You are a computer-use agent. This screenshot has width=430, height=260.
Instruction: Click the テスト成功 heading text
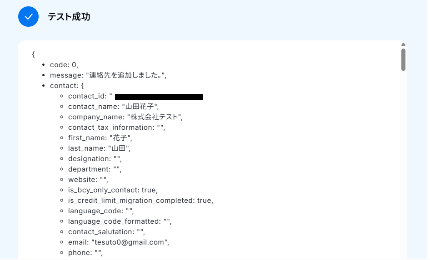[x=70, y=17]
